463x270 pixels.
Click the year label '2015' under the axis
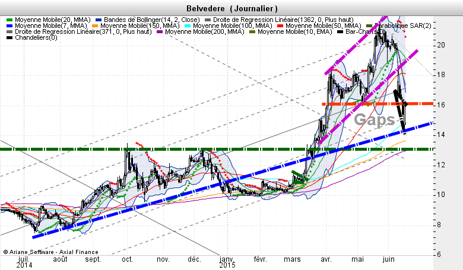click(227, 265)
